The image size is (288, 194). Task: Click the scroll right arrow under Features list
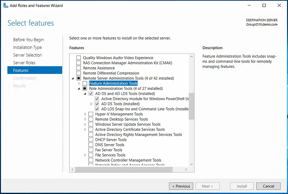click(186, 169)
